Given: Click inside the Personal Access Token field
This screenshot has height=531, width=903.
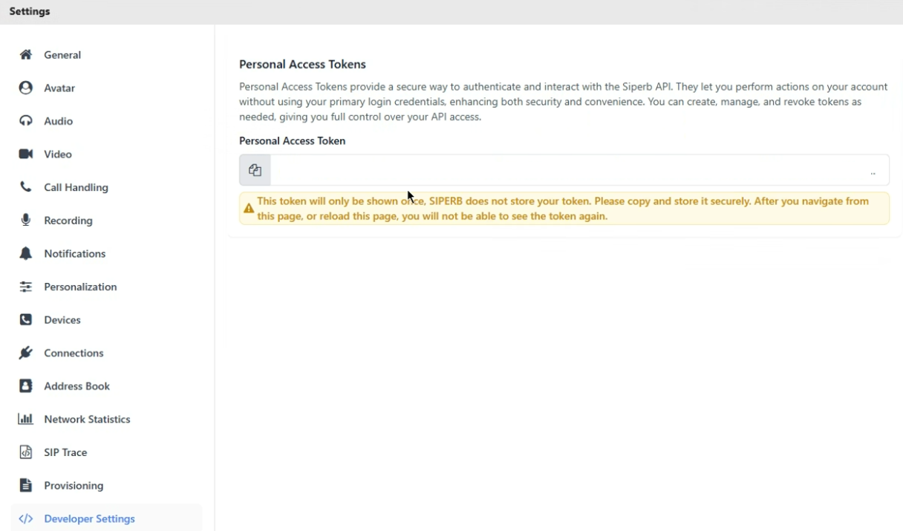Looking at the screenshot, I should (x=579, y=170).
